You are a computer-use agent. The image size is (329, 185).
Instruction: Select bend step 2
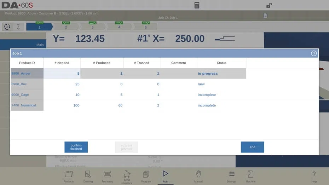coord(66,27)
